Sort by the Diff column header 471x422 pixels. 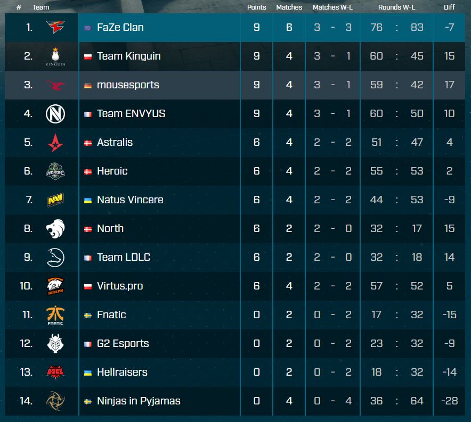point(449,7)
